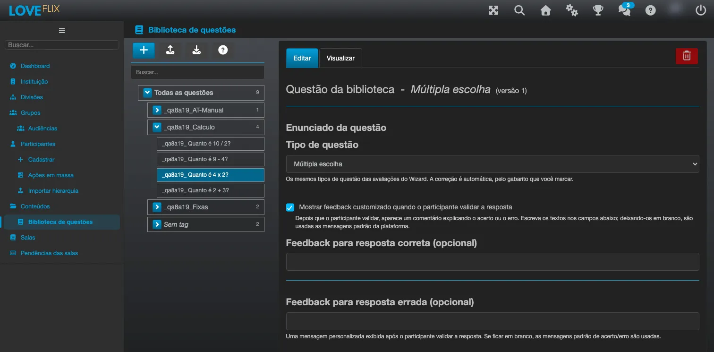Click the question tree Buscar field
The image size is (714, 352).
pyautogui.click(x=197, y=72)
